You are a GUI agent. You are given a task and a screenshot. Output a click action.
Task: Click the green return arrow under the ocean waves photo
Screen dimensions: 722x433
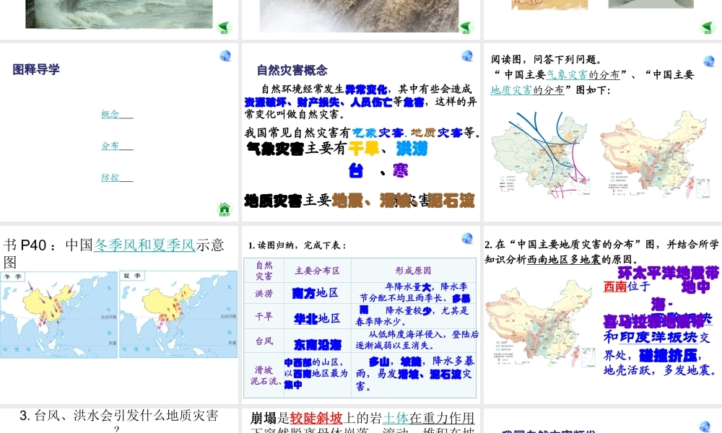pos(224,27)
